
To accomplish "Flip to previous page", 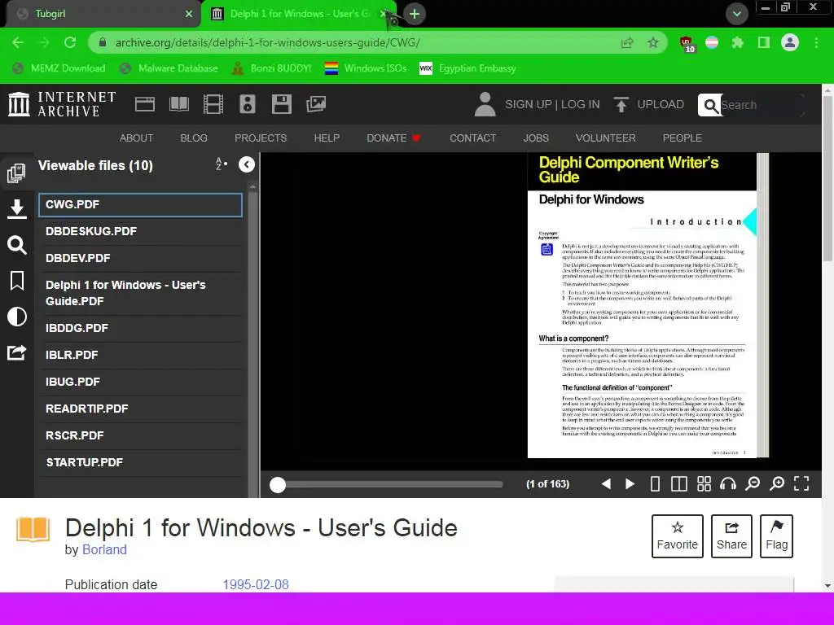I will (x=606, y=483).
